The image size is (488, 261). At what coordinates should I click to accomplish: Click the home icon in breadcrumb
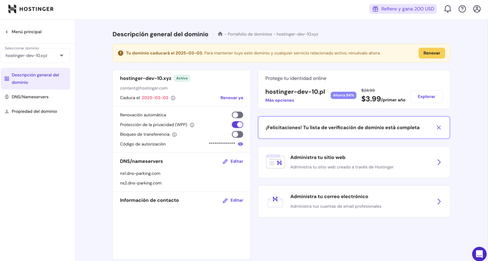[x=220, y=34]
